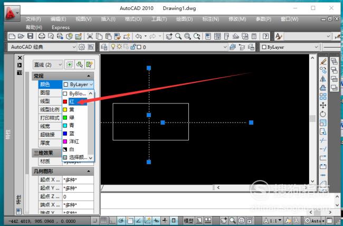
Task: Open annotation scale 1:1 dropdown
Action: point(272,221)
